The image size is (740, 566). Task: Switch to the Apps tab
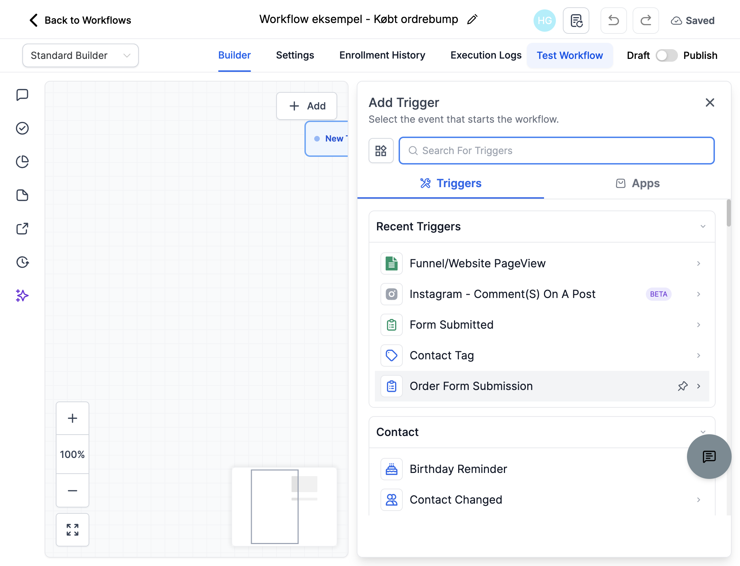click(x=637, y=183)
